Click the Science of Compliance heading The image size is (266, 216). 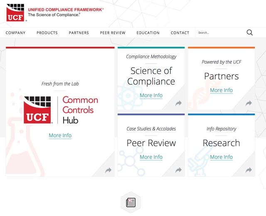tap(151, 76)
